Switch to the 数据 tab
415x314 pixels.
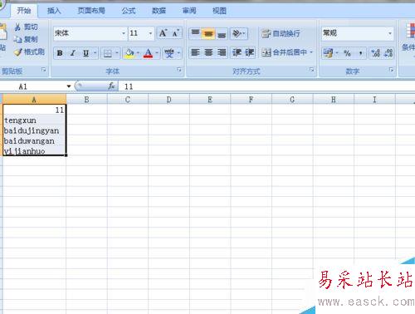click(x=159, y=11)
